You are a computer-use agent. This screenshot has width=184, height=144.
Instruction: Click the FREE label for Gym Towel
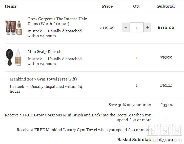coord(166,85)
